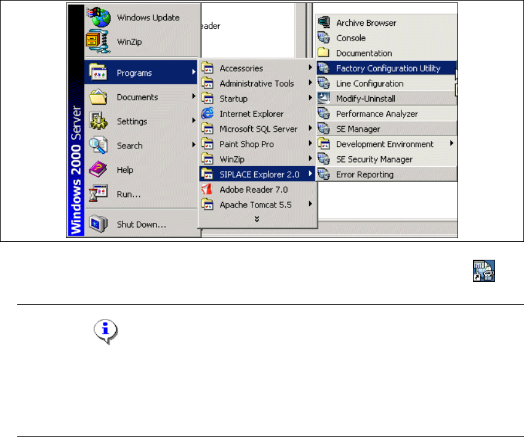Click the info speech bubble icon
This screenshot has height=437, width=524.
[x=106, y=331]
